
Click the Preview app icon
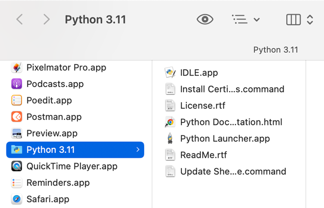pyautogui.click(x=16, y=133)
